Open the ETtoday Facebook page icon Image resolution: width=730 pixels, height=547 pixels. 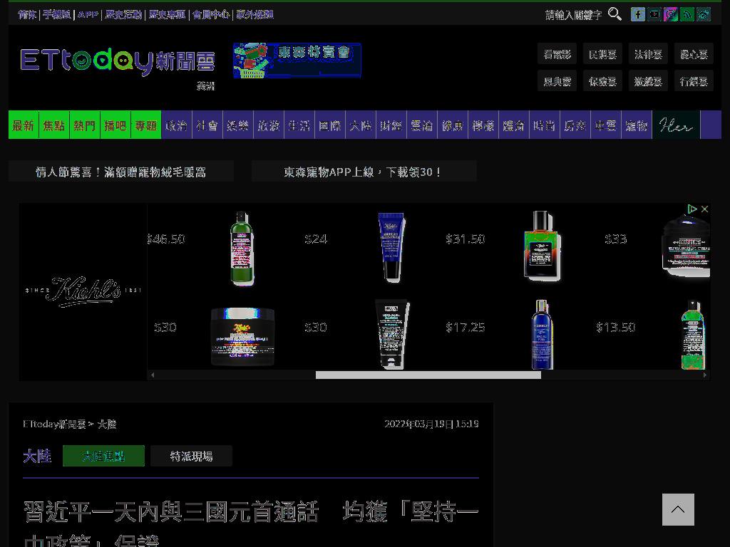[638, 14]
